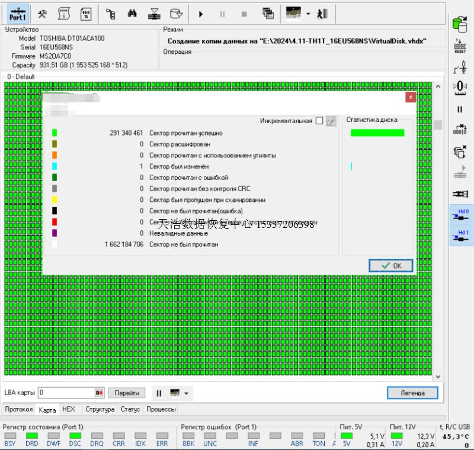Click the green database copy icon
Image resolution: width=474 pixels, height=450 pixels.
coord(459,24)
